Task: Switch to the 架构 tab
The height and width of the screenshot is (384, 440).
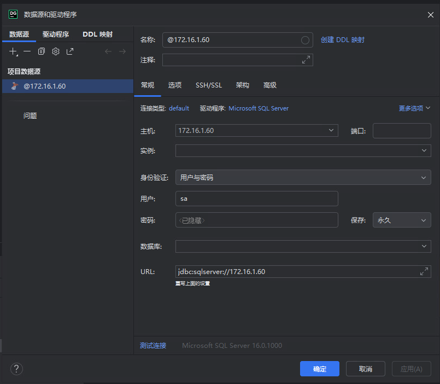Action: click(x=243, y=85)
